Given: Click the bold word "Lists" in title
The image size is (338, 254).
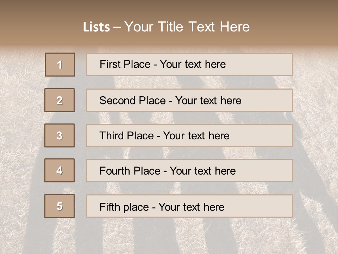Looking at the screenshot, I should (96, 27).
